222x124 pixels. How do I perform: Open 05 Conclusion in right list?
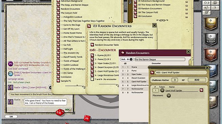pos(145,16)
